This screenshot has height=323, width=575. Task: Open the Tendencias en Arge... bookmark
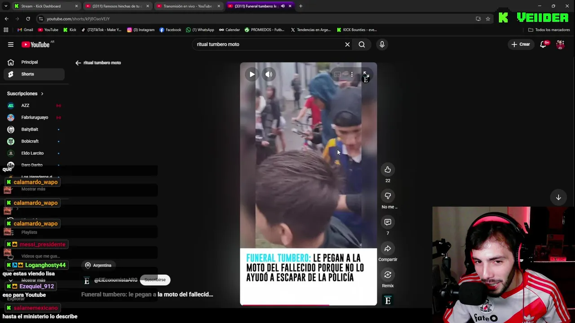pos(310,30)
